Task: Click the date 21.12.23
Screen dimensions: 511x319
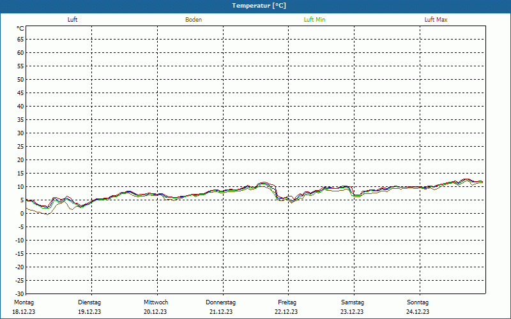Action: click(221, 312)
